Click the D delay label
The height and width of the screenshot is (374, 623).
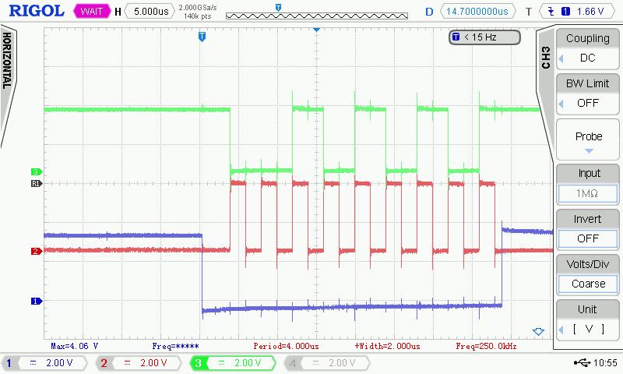coord(429,12)
